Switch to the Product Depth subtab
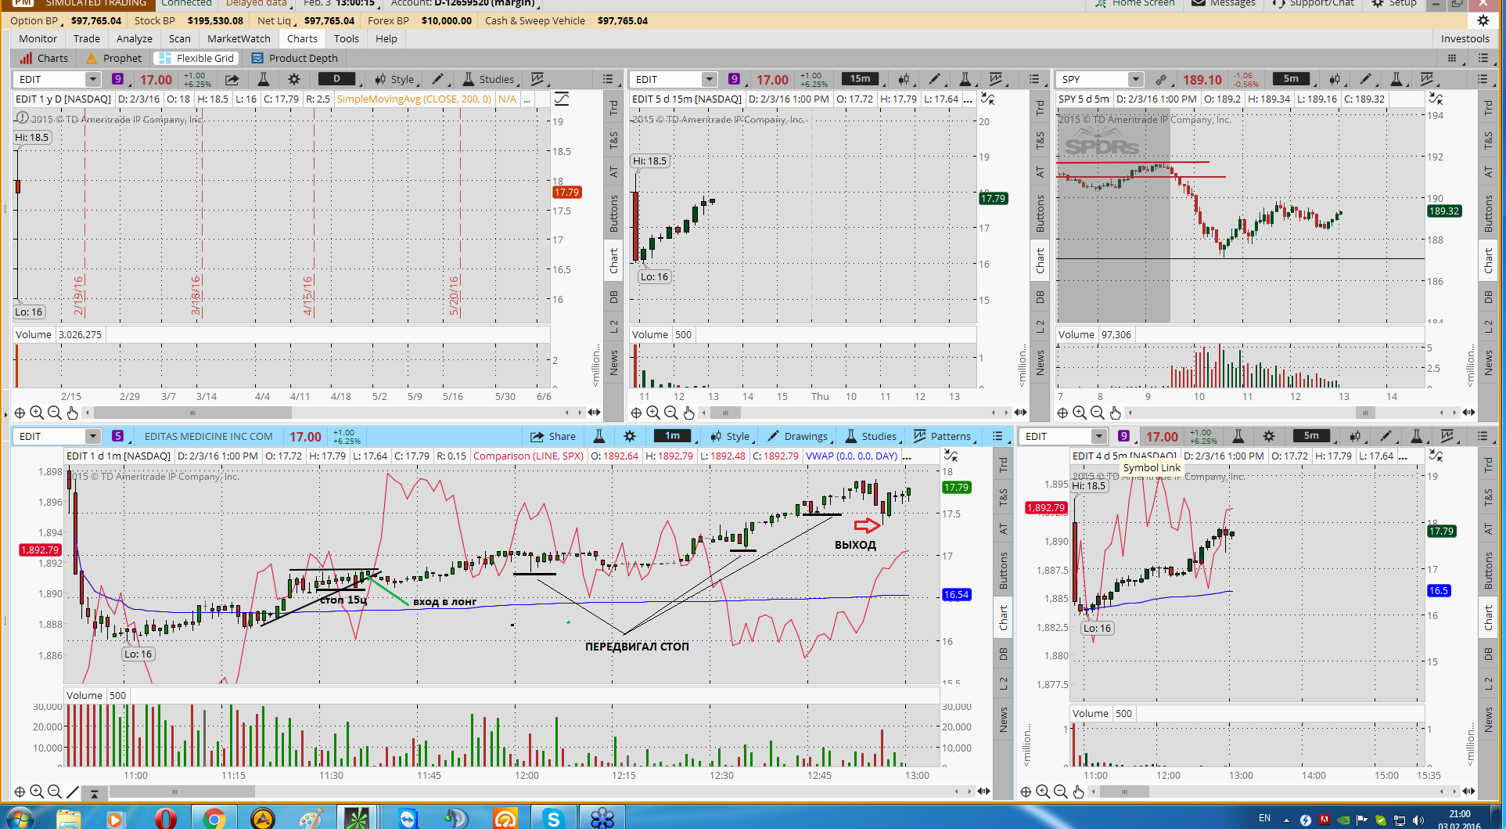The height and width of the screenshot is (829, 1506). [x=294, y=58]
